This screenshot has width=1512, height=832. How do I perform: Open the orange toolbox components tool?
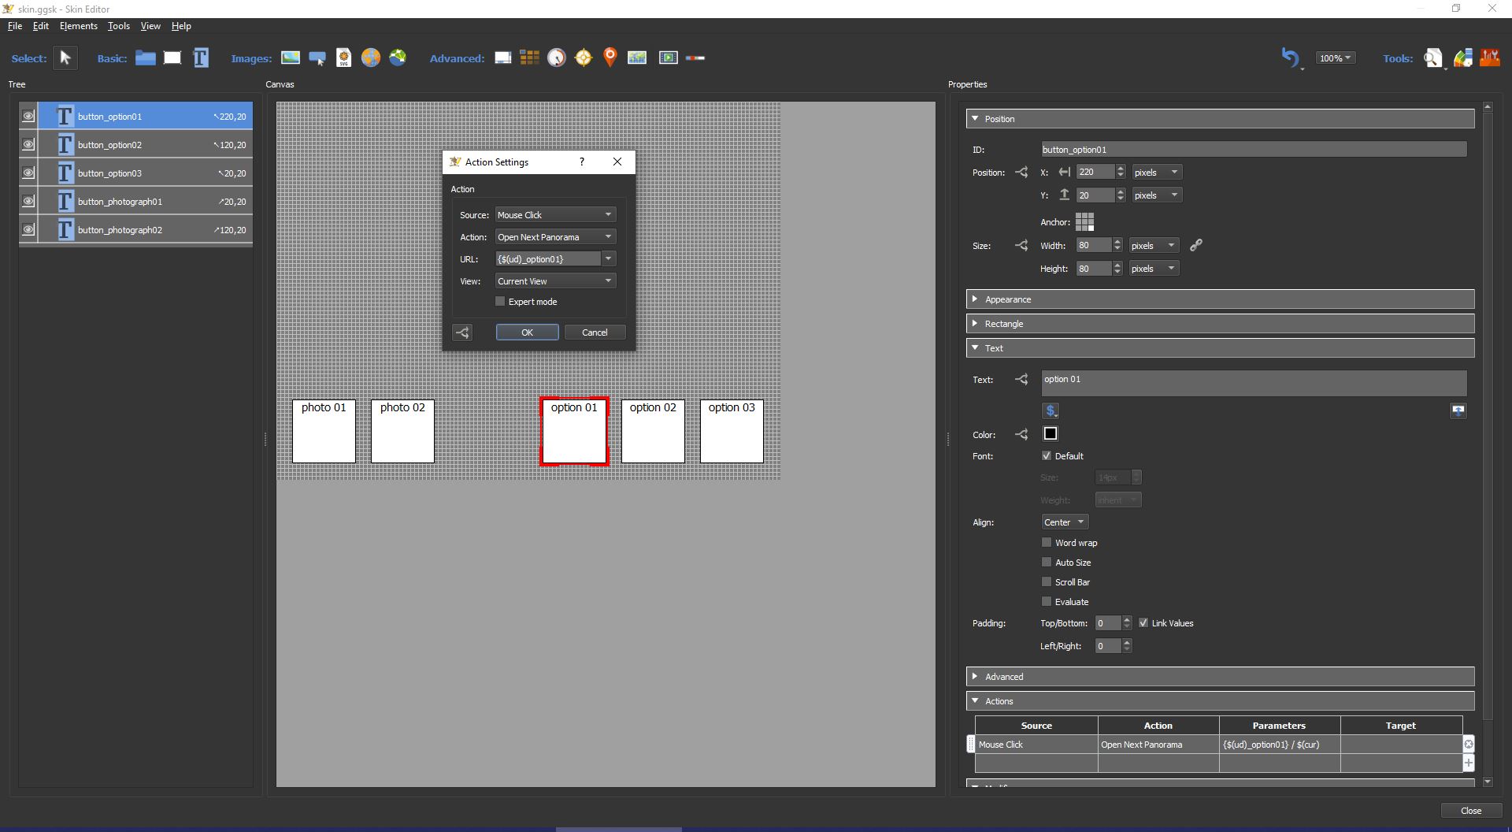1490,58
